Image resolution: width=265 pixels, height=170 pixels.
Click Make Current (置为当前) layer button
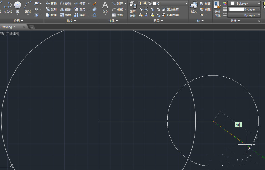point(170,9)
